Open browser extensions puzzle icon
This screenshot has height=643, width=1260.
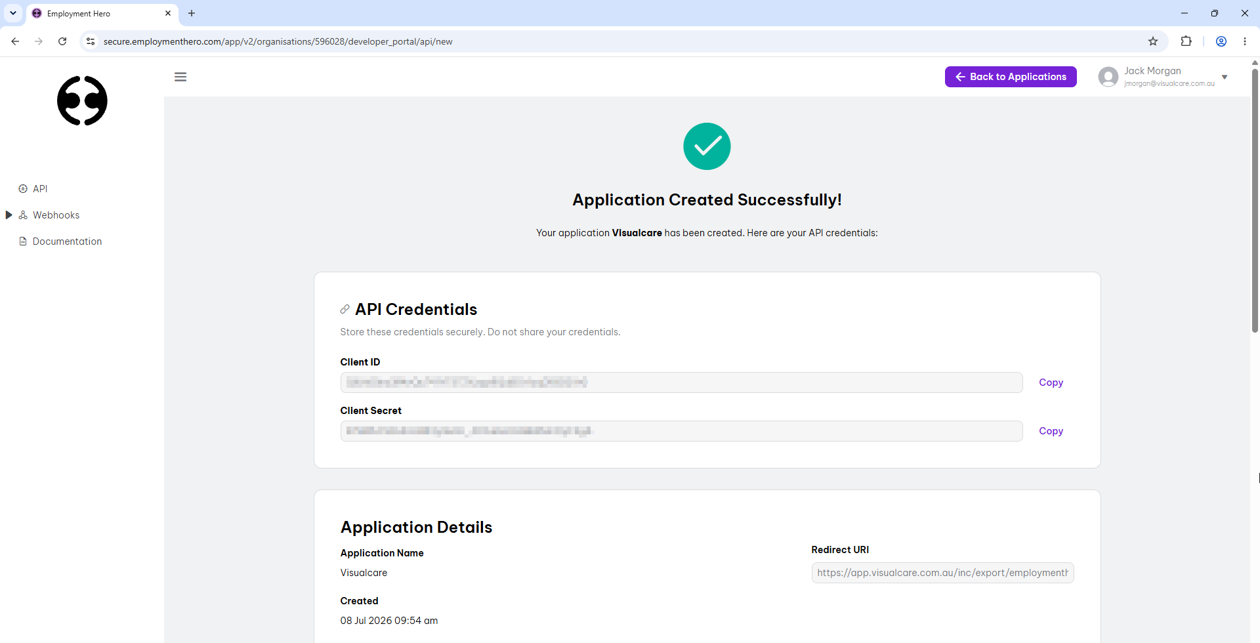point(1186,41)
